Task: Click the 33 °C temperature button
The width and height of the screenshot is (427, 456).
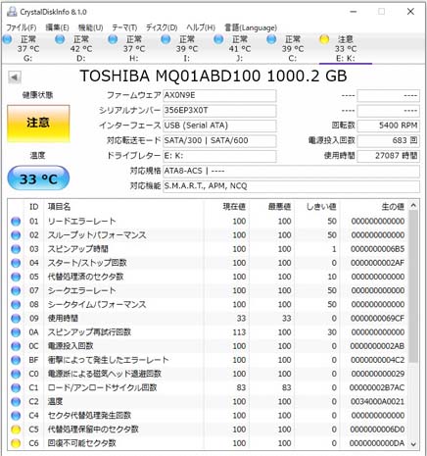Action: pos(38,178)
